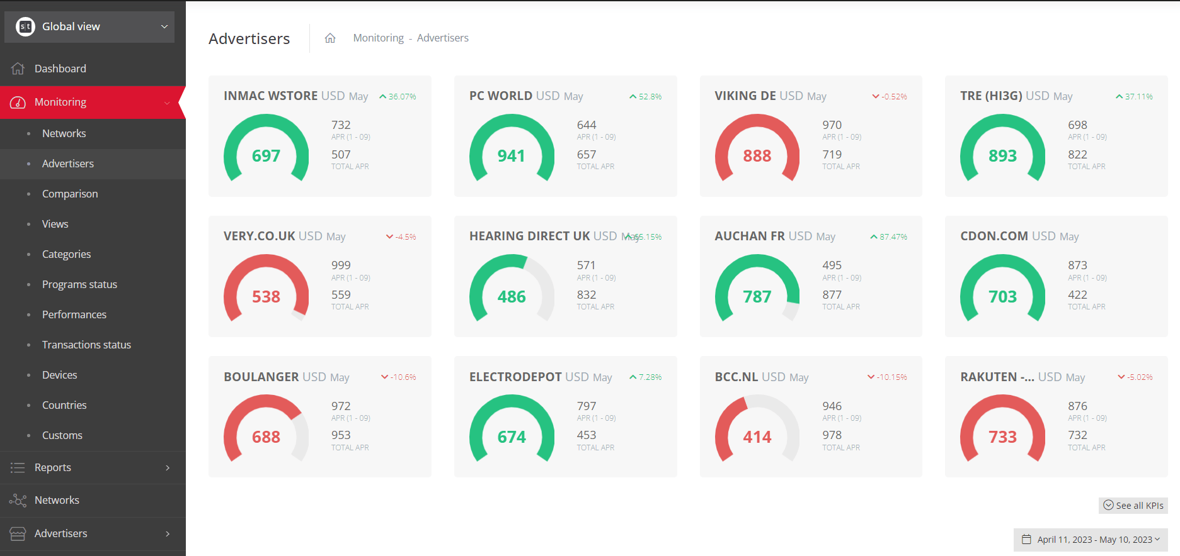This screenshot has width=1180, height=556.
Task: Click the -5.02% change on the RAKUTEN card
Action: (1140, 377)
